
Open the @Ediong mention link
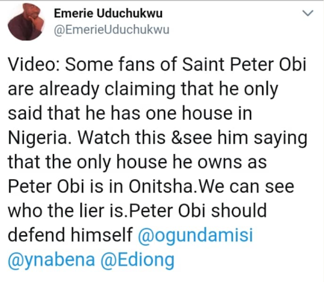point(137,260)
